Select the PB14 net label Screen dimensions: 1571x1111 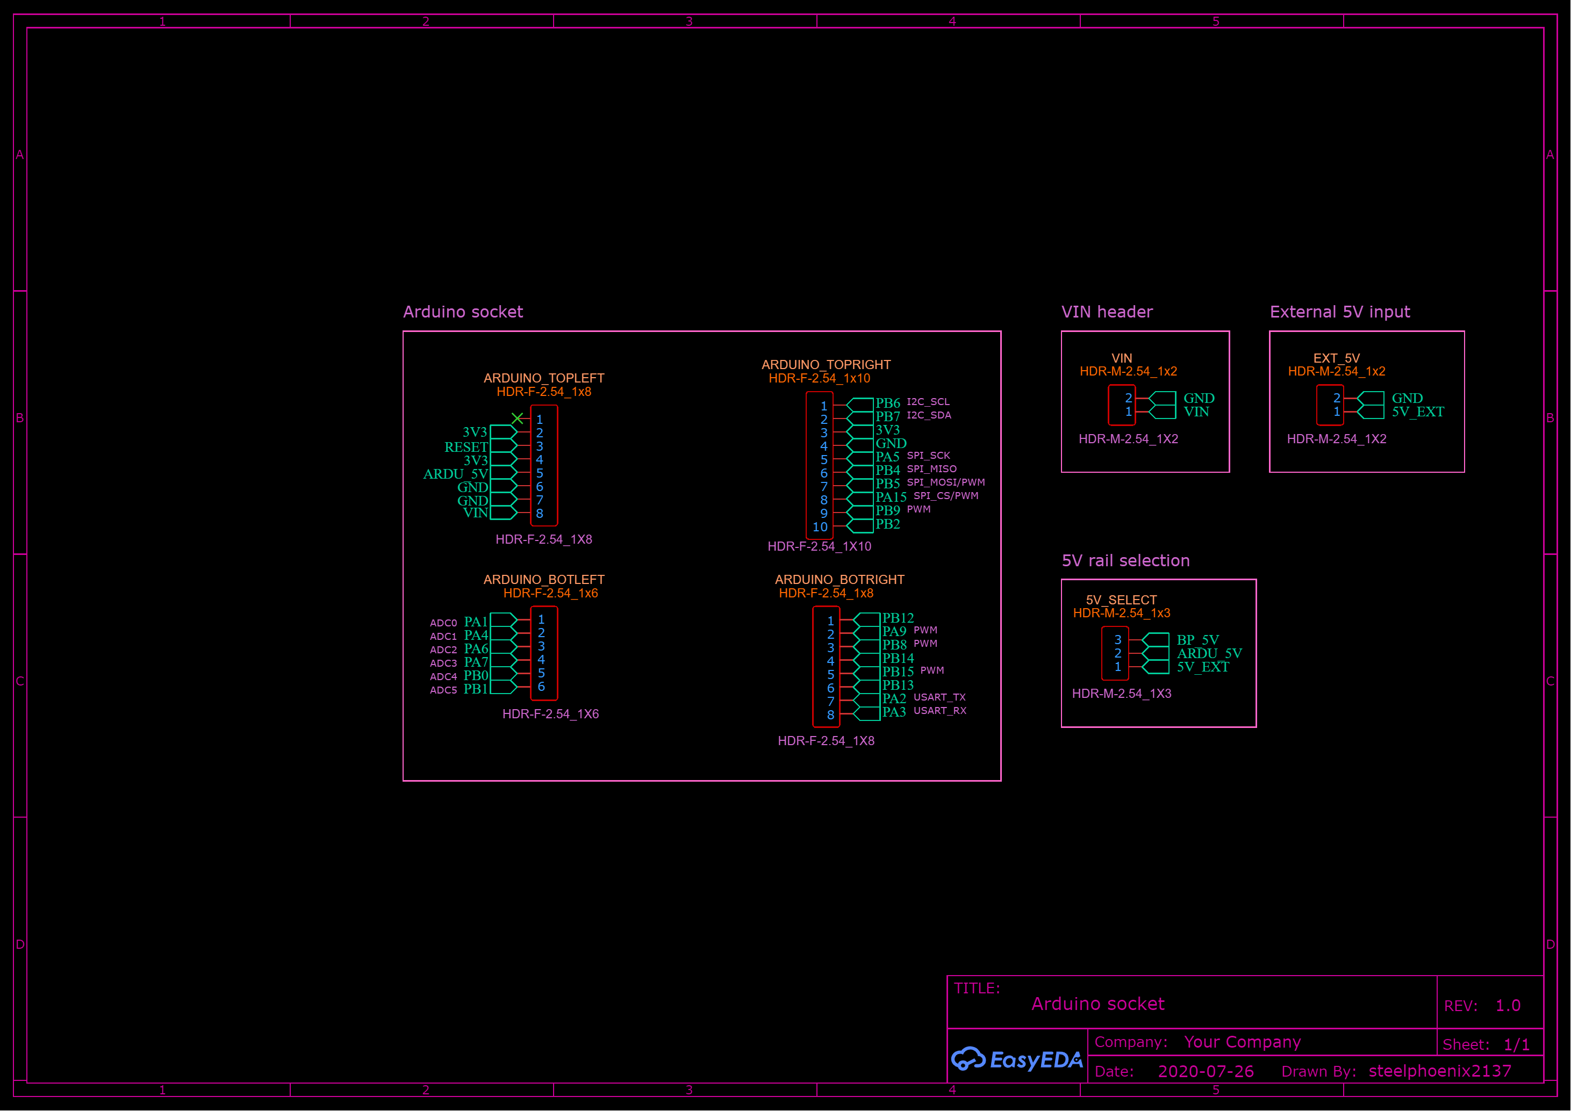point(898,659)
